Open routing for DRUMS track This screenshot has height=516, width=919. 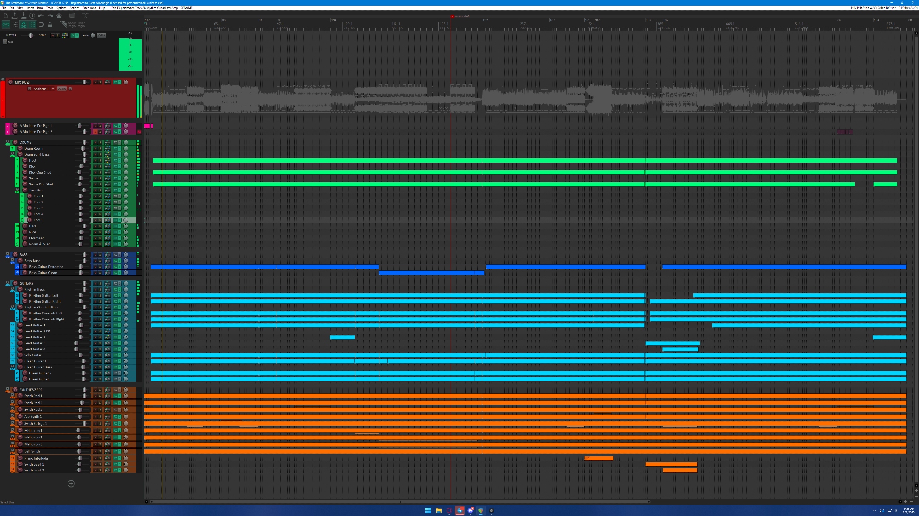108,142
